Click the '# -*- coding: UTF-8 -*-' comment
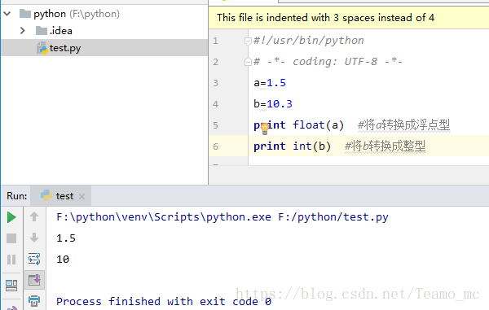The height and width of the screenshot is (310, 489). [328, 62]
